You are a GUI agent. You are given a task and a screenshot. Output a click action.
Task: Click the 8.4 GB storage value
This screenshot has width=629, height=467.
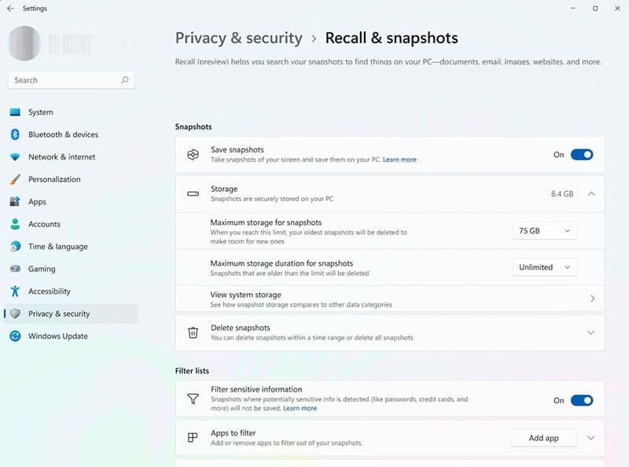point(562,193)
